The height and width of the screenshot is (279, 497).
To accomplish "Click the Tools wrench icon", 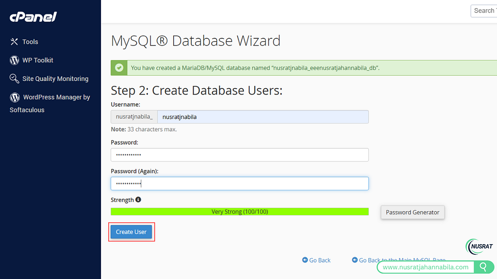I will (14, 42).
